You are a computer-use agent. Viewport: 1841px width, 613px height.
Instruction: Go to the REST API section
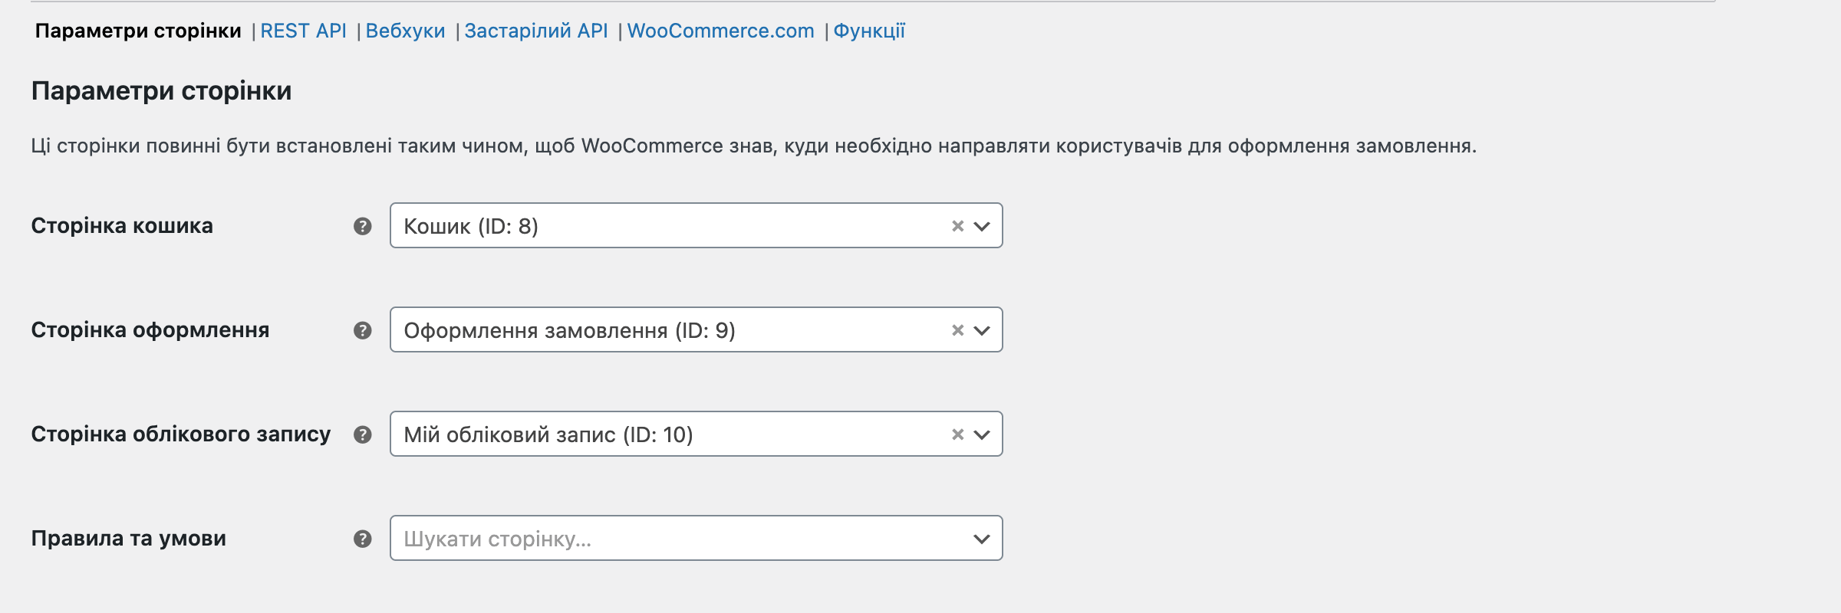click(303, 31)
